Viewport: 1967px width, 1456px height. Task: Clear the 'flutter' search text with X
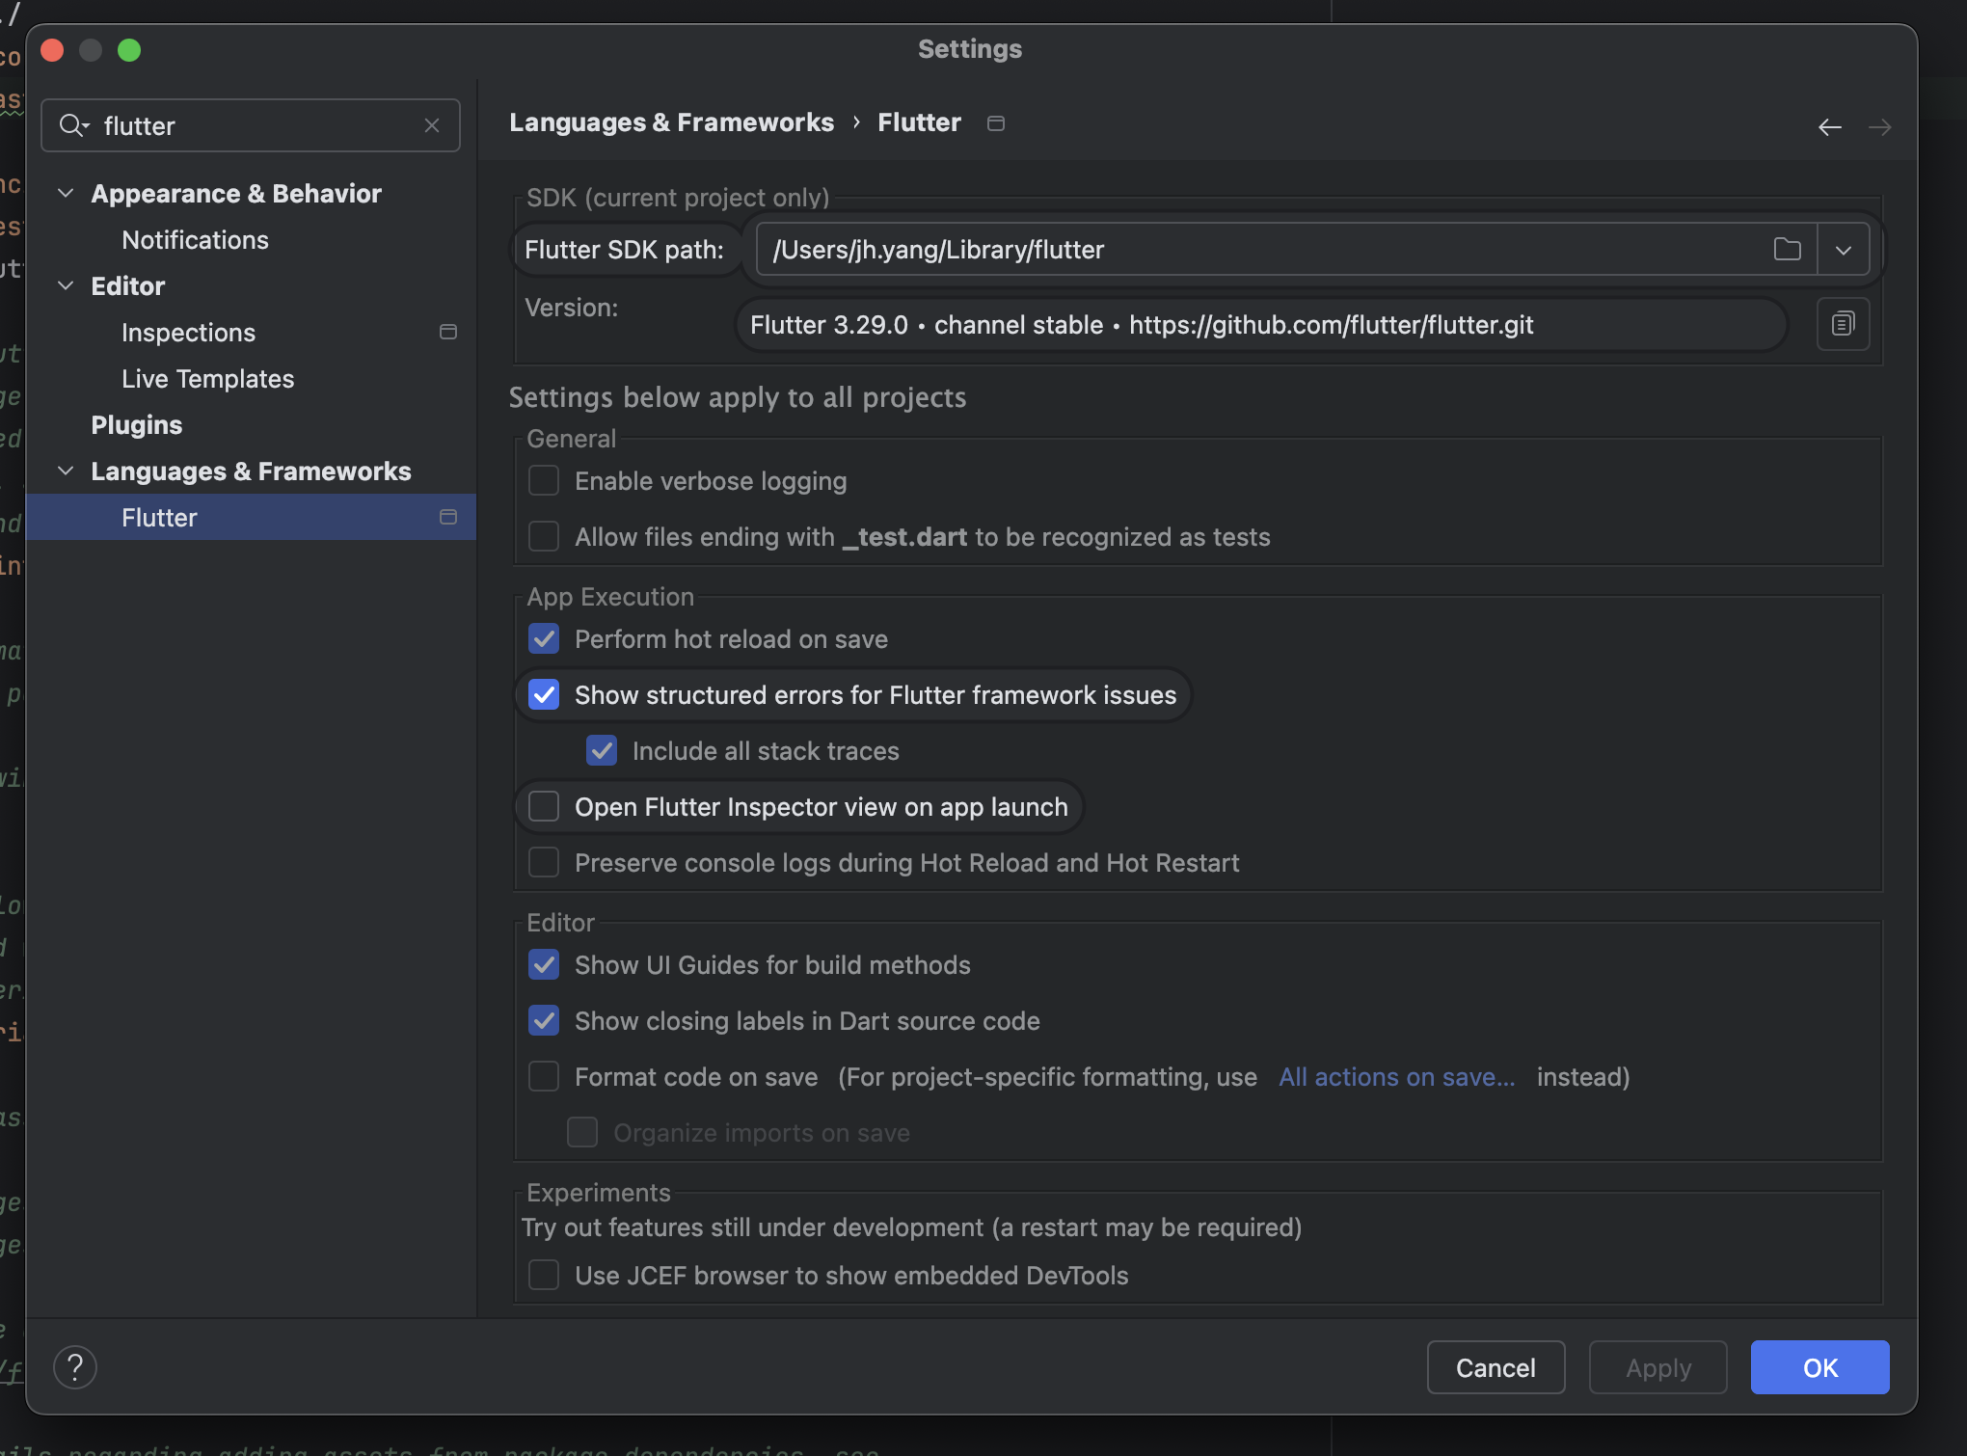click(432, 125)
